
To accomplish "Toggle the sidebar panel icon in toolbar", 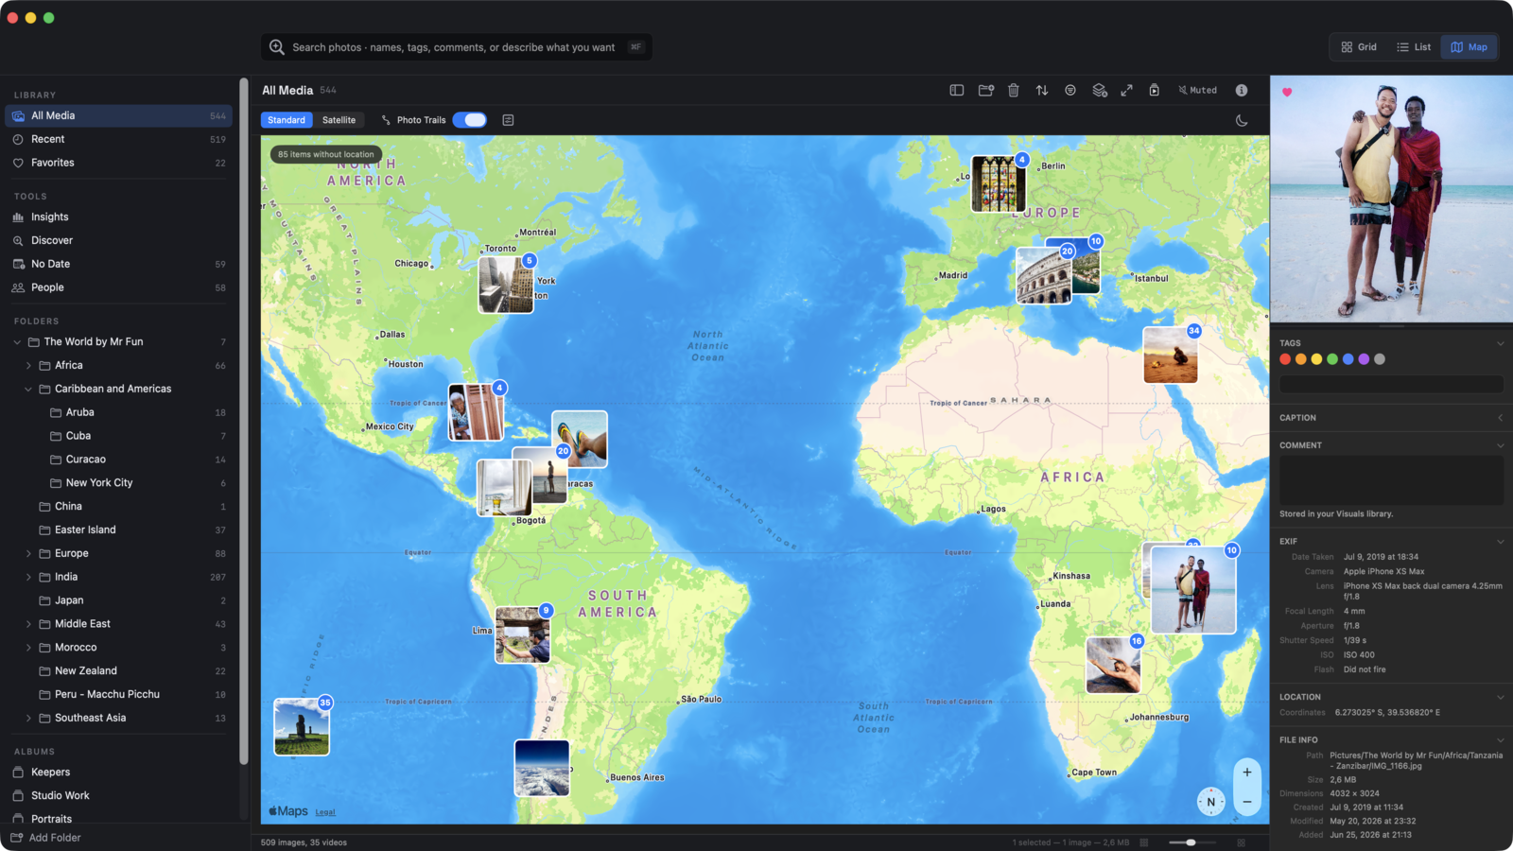I will [x=957, y=90].
